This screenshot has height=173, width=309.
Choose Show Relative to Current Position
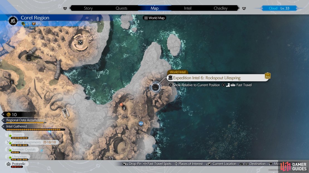(x=196, y=85)
